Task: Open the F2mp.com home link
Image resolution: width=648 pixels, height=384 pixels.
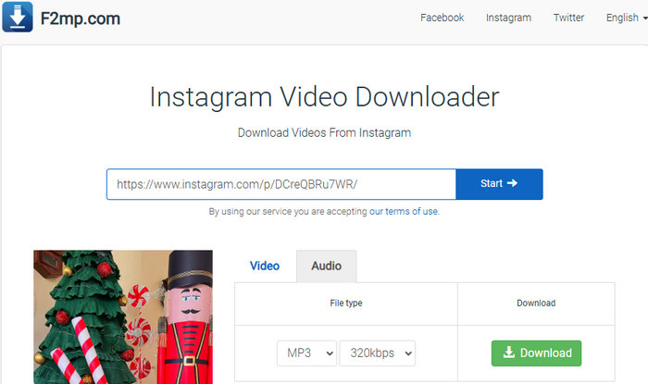Action: pos(81,19)
